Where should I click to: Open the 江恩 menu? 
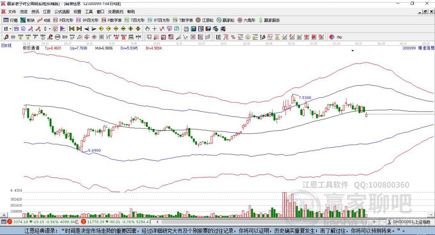coord(47,11)
